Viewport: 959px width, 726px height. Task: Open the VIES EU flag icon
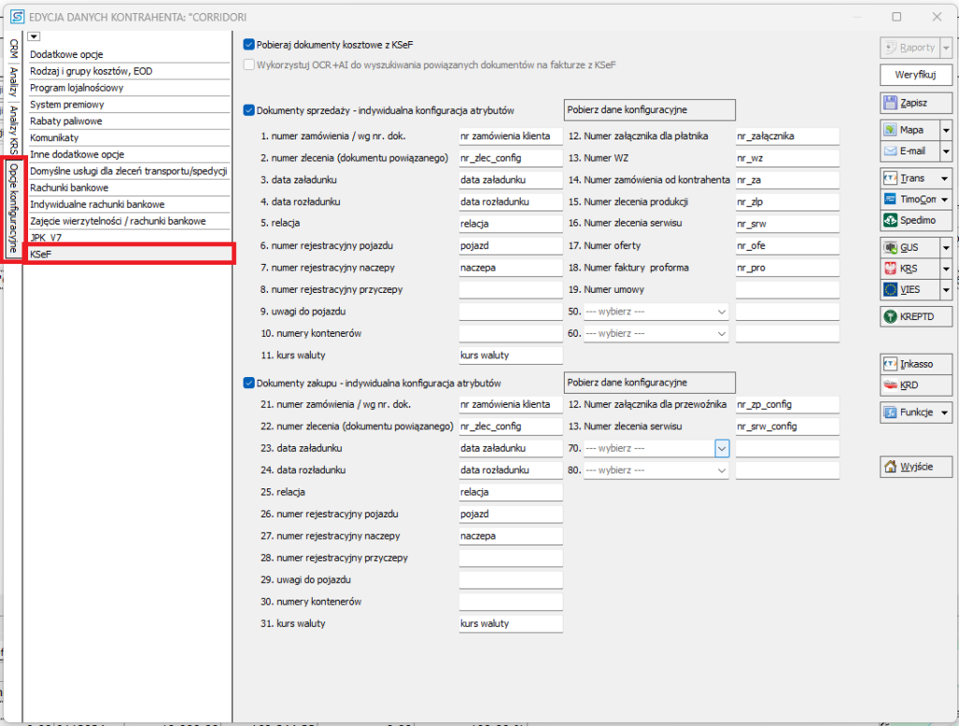[891, 290]
